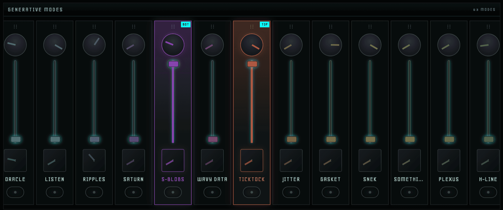The height and width of the screenshot is (210, 503).
Task: Click the S-BLOBS purple fader handle
Action: [173, 64]
